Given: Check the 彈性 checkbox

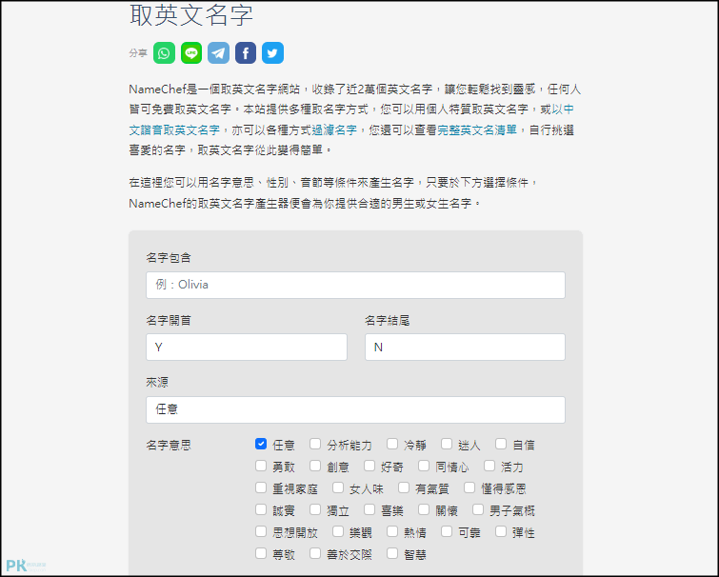Looking at the screenshot, I should [501, 531].
